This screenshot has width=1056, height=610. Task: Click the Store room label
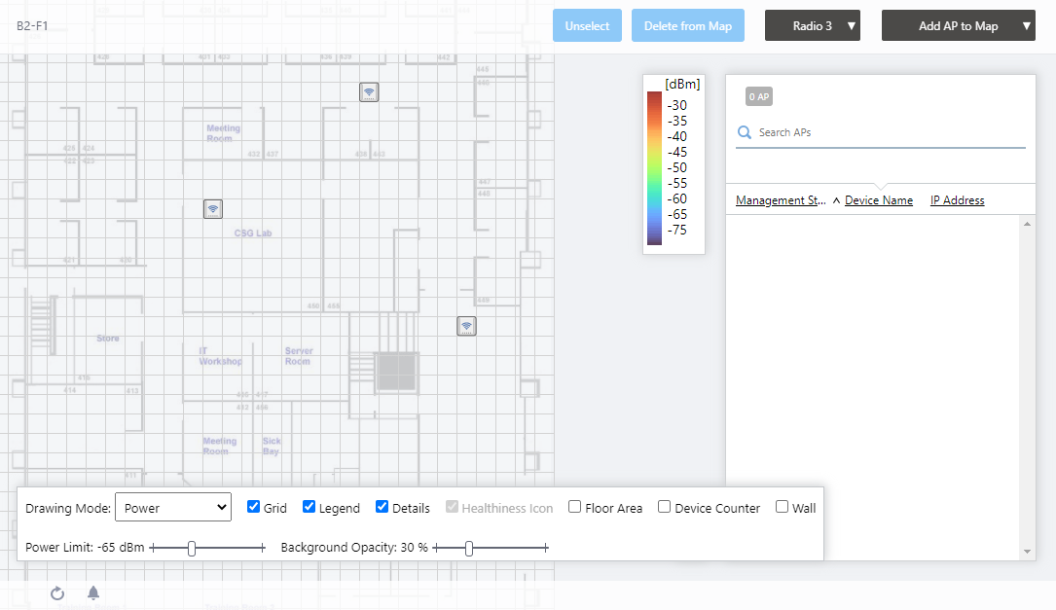pyautogui.click(x=108, y=338)
